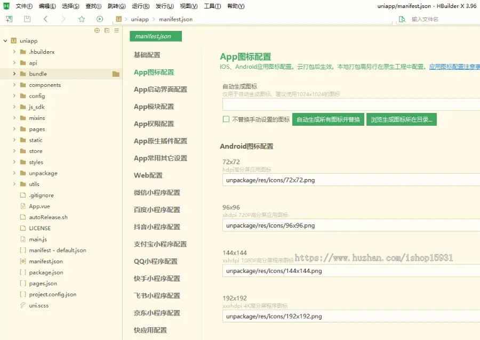480x340 pixels.
Task: Open the 编辑(E) menu
Action: 47,6
